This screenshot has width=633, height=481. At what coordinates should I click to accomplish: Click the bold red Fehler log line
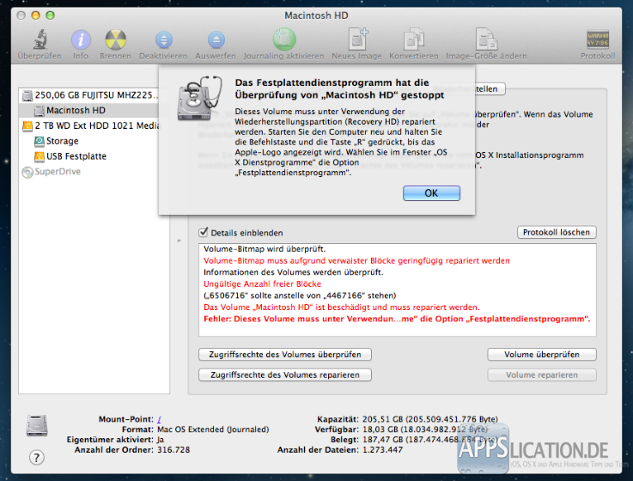coord(397,319)
